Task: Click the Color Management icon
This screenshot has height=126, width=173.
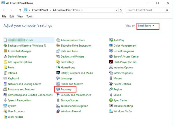Action: coord(111,45)
